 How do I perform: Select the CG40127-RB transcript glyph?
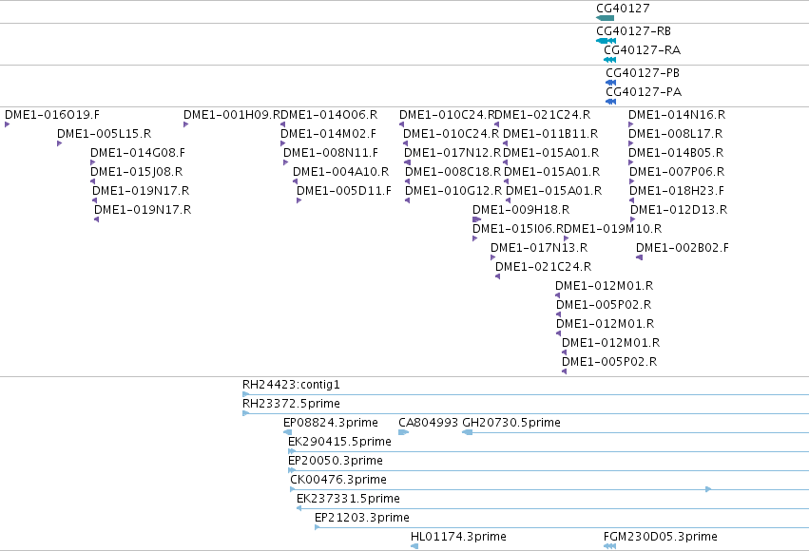tap(606, 41)
